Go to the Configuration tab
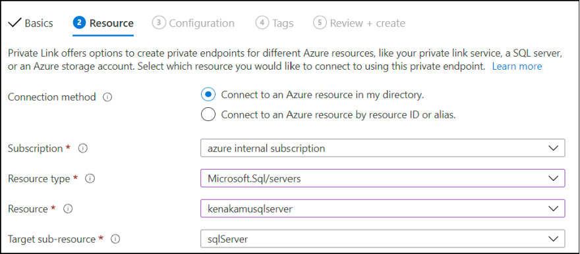Image resolution: width=580 pixels, height=254 pixels. (193, 23)
